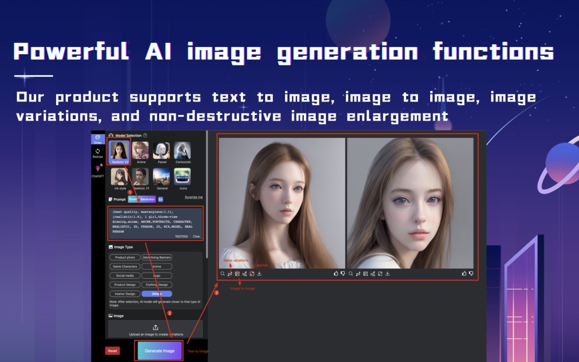Upscale the first generated image
The height and width of the screenshot is (362, 579).
click(x=252, y=274)
